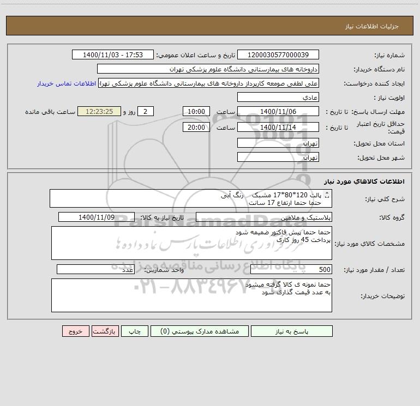This screenshot has width=420, height=406.
Task: Click label 'شرح کلی نیاز:'
Action: [x=385, y=199]
